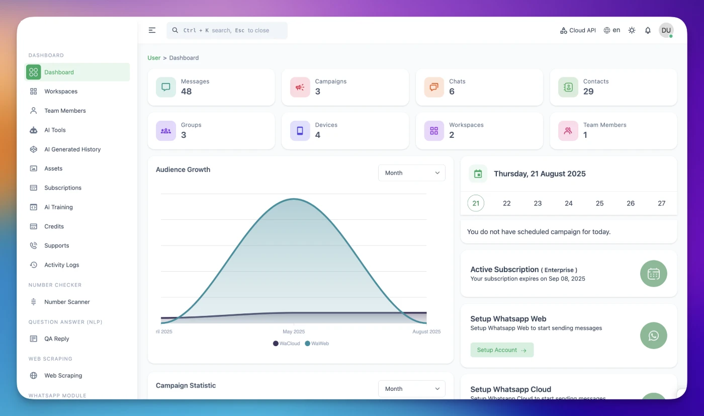Click the Campaigns megaphone icon
The height and width of the screenshot is (416, 704).
300,87
